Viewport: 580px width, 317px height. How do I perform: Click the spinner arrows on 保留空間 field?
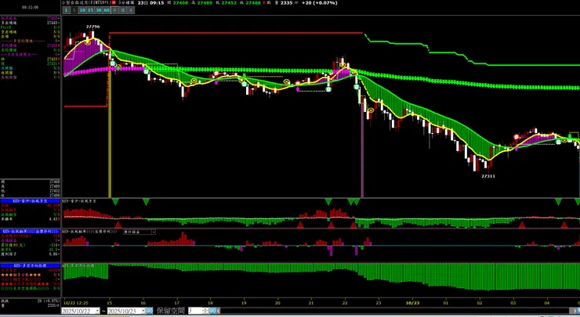pos(205,311)
